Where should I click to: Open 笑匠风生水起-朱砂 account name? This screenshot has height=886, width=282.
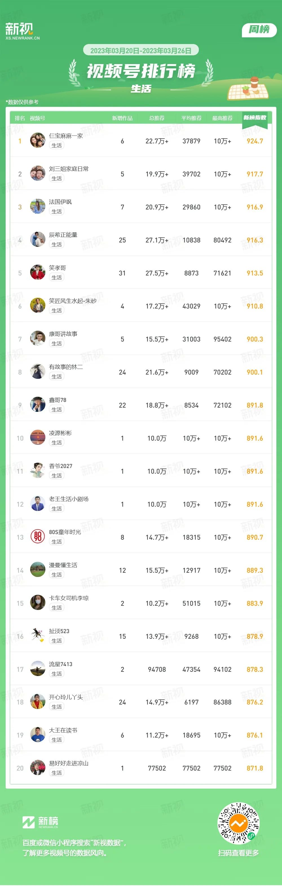click(73, 301)
